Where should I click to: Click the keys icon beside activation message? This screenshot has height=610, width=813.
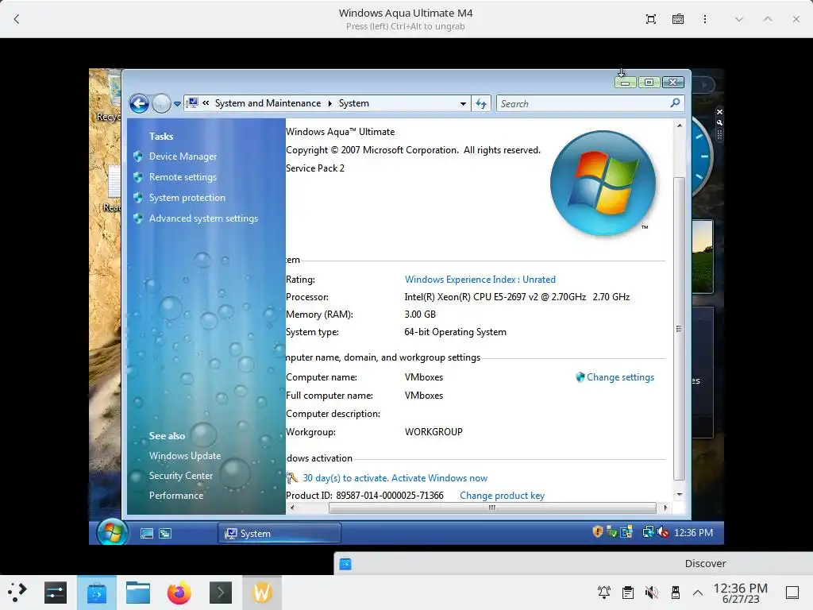[292, 477]
